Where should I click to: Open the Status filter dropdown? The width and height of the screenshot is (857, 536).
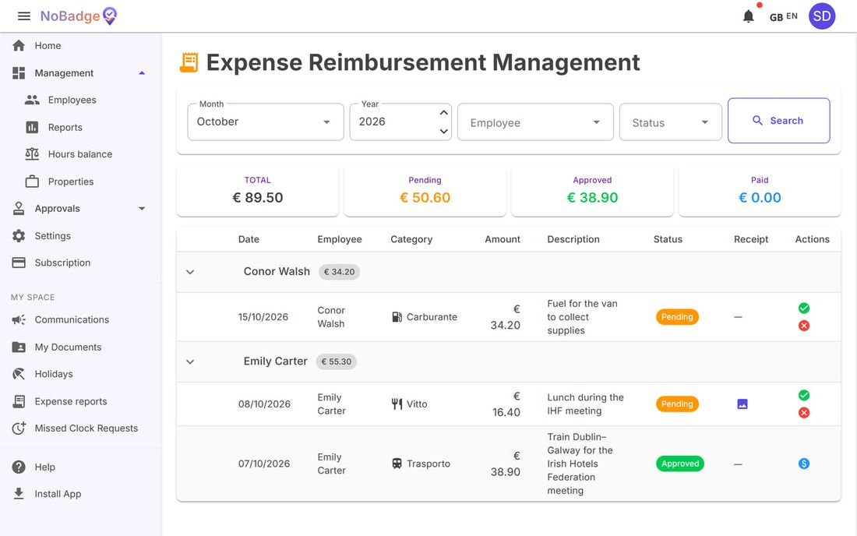point(671,122)
